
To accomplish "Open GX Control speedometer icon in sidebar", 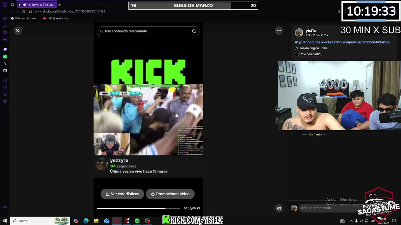I will tap(5, 19).
